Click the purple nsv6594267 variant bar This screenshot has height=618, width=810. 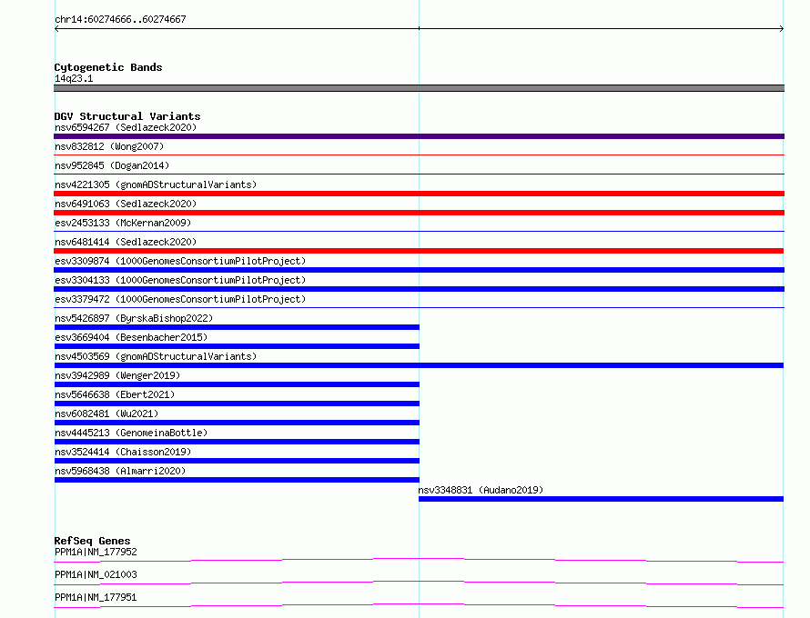click(419, 136)
